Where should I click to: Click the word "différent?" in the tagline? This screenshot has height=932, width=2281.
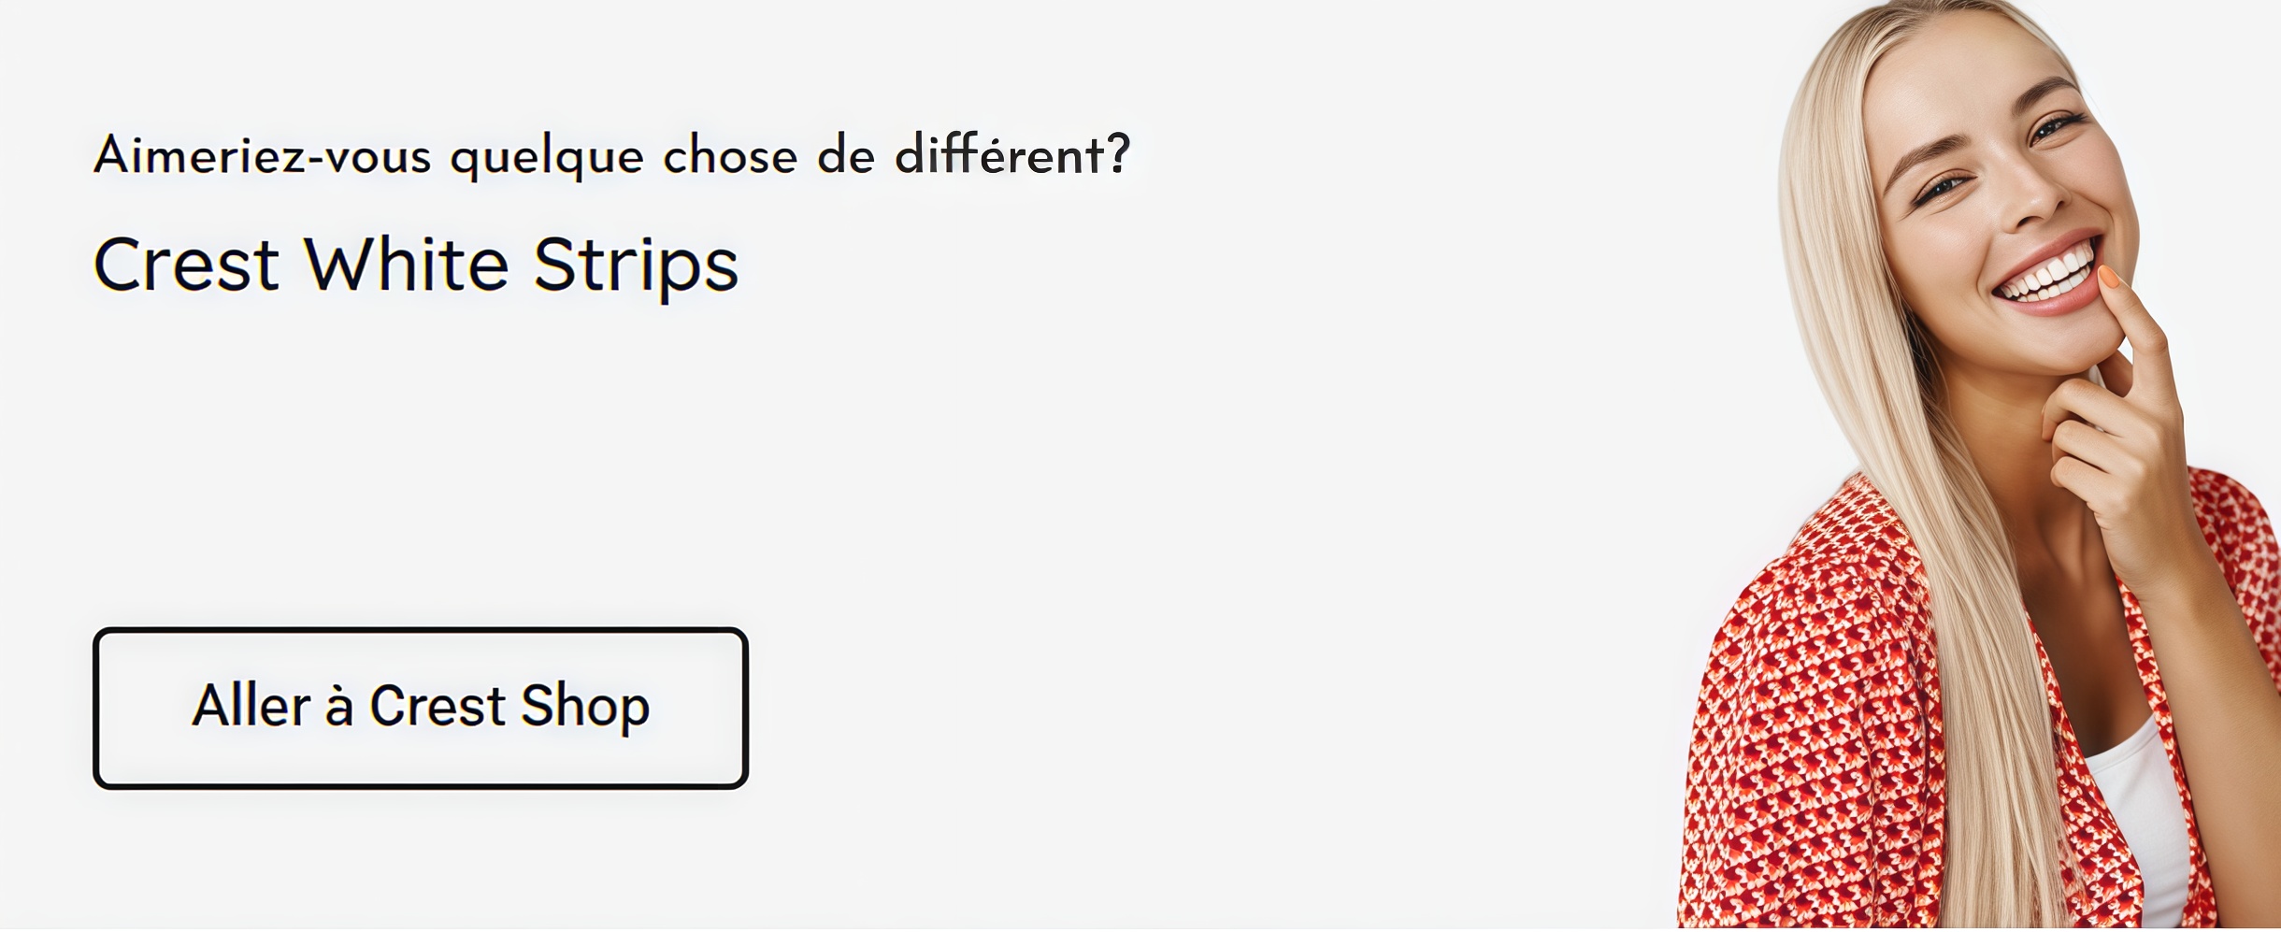click(1012, 155)
